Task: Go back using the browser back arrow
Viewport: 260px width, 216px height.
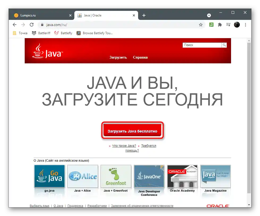Action: [15, 25]
